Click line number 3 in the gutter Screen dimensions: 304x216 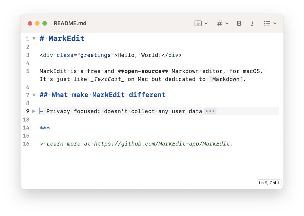[28, 55]
